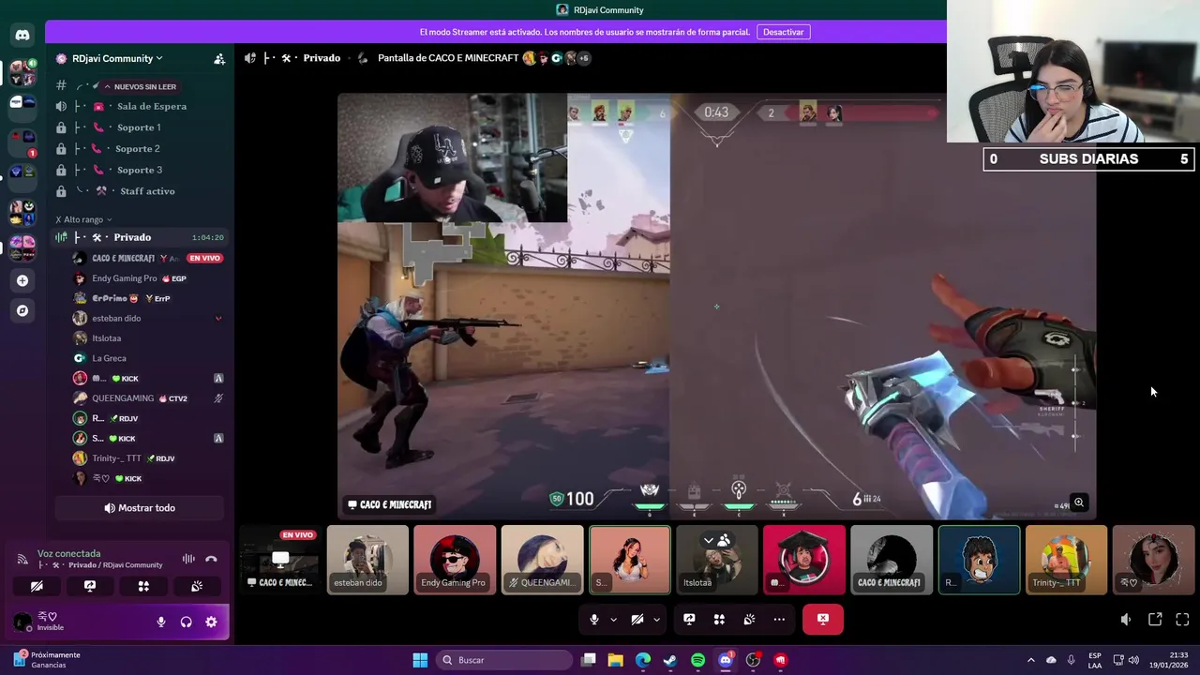Screen dimensions: 1200x675
Task: Toggle camera in voice panel
Action: tap(37, 586)
